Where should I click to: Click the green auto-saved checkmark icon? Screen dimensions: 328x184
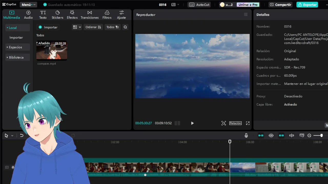tap(45, 5)
